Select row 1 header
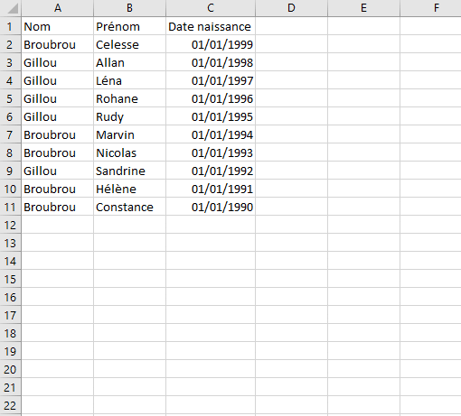The image size is (461, 416). click(11, 26)
